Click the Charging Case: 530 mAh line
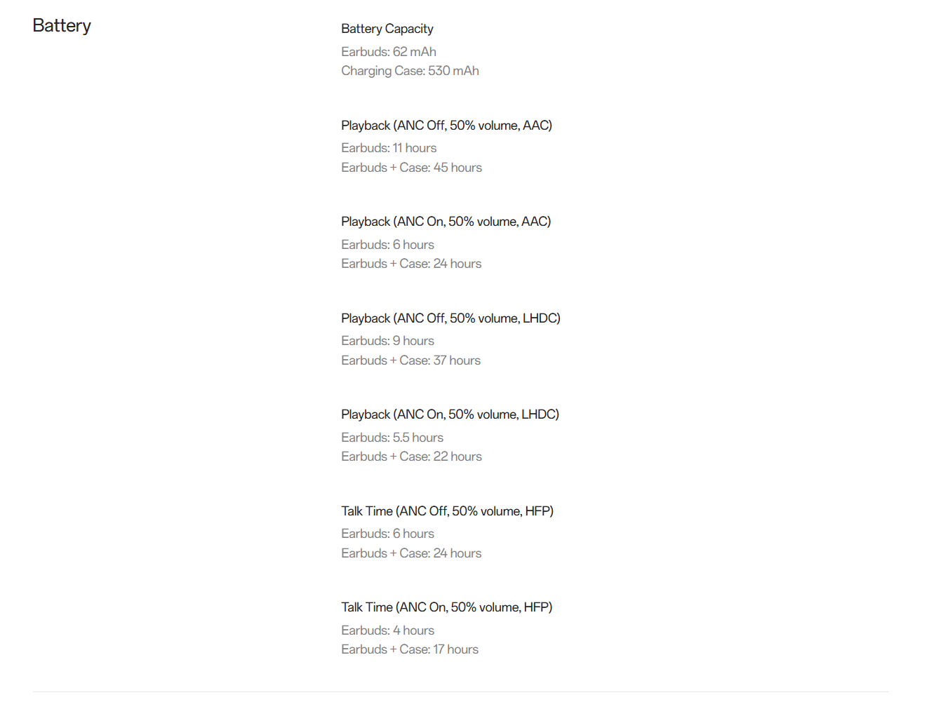Image resolution: width=929 pixels, height=702 pixels. pos(410,71)
